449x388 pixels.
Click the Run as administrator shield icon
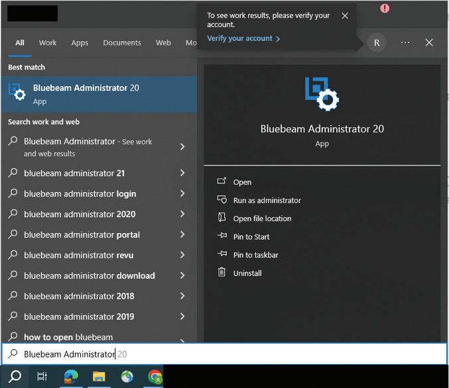point(222,199)
